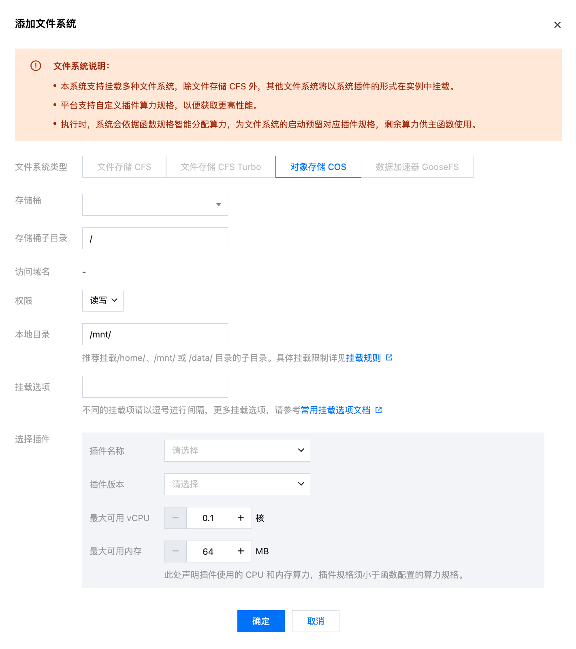Image resolution: width=576 pixels, height=649 pixels.
Task: Increase 最大可用 vCPU with plus button
Action: pyautogui.click(x=241, y=518)
